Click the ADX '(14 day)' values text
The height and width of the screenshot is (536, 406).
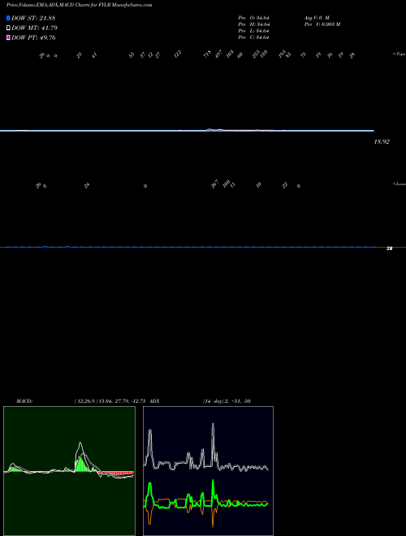[x=227, y=401]
